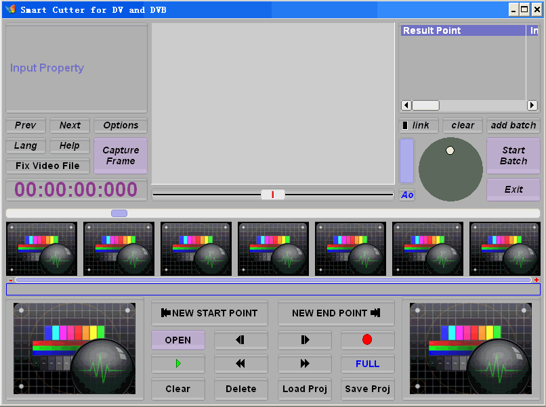Step back one frame

pos(240,340)
